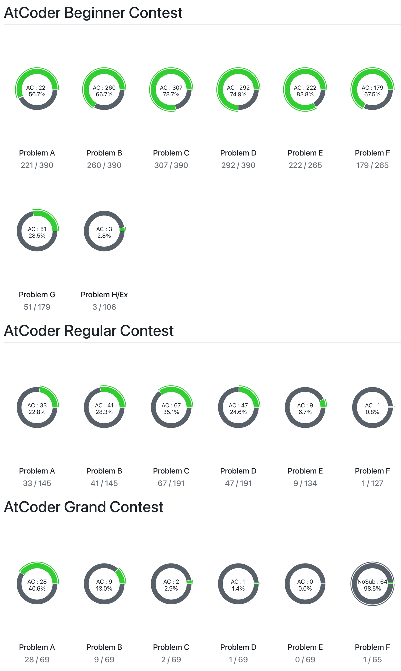The image size is (401, 671).
Task: Click the Regular Contest 0.8% Problem F chart
Action: tap(372, 407)
